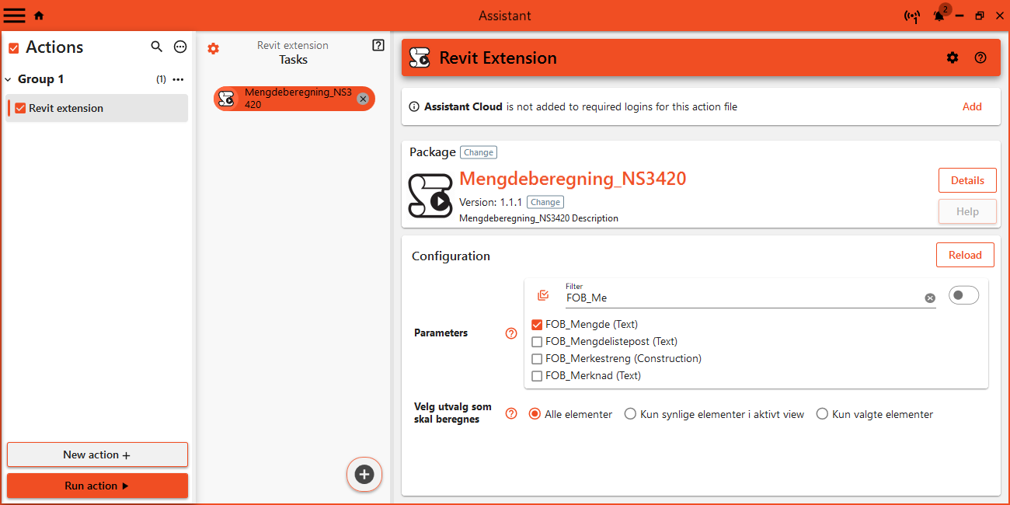Select the Revit extension action item
The width and height of the screenshot is (1010, 505).
coord(66,108)
